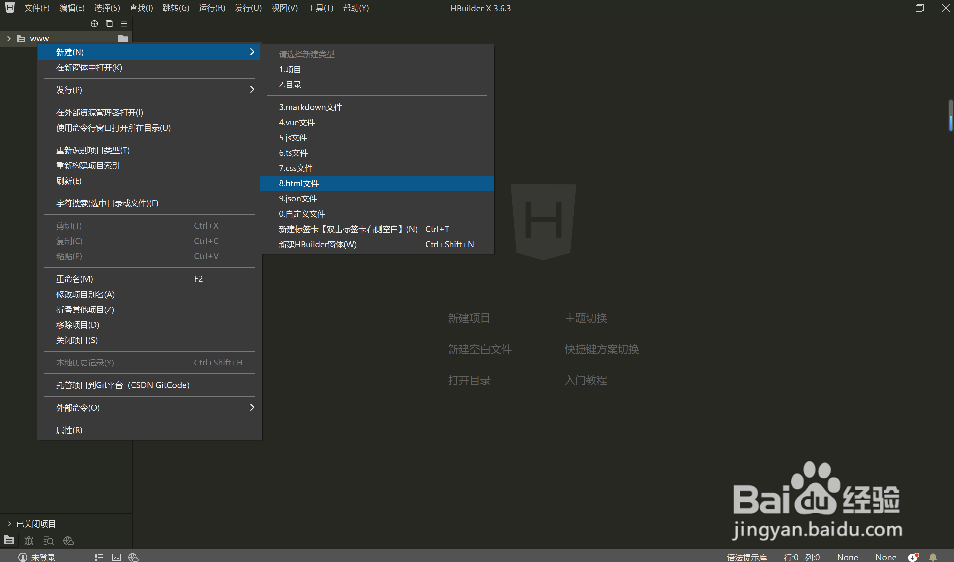Click the collapse-all icon in project panel toolbar
The height and width of the screenshot is (562, 954).
click(x=109, y=24)
